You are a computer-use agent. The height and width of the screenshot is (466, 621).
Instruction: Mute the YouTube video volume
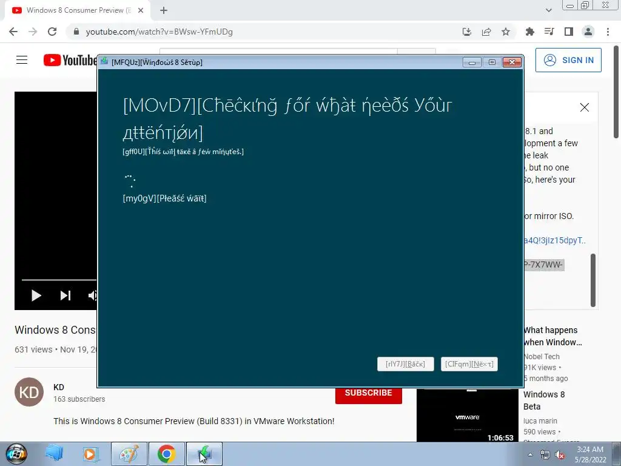tap(92, 295)
